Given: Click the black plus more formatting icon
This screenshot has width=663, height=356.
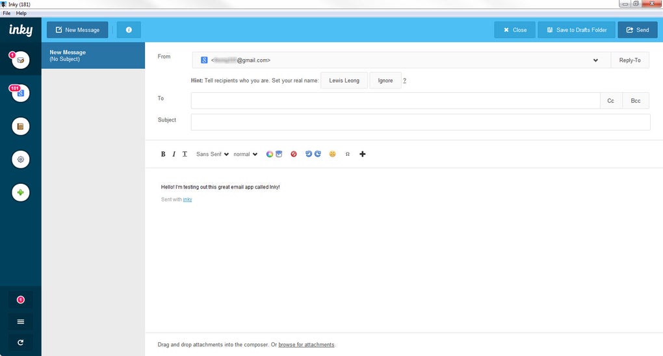Looking at the screenshot, I should (362, 155).
